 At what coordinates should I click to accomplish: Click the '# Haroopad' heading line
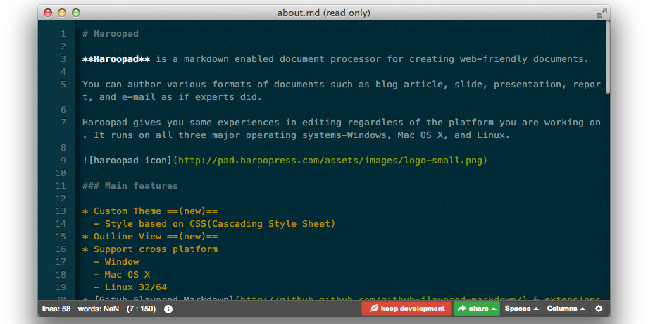coord(111,34)
